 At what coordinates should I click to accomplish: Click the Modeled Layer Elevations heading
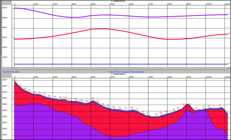[x=127, y=72]
